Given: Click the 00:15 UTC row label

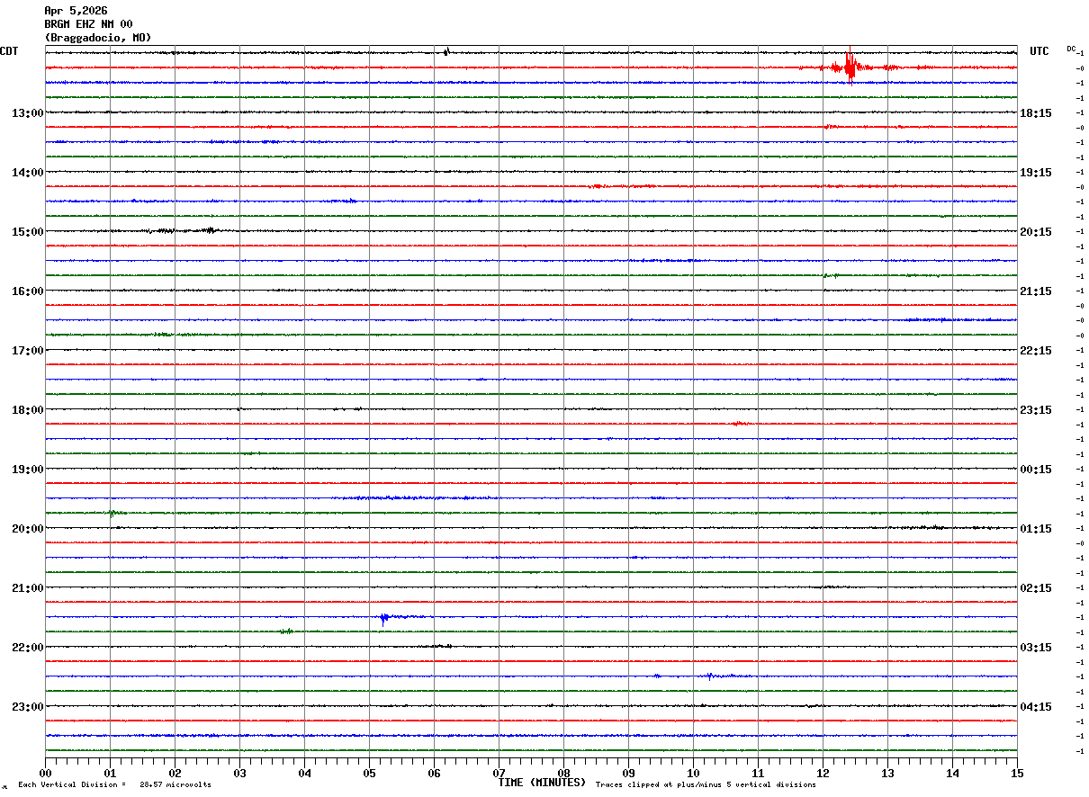Looking at the screenshot, I should tap(1036, 470).
